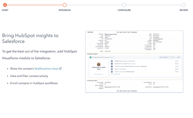Click the INTEGRATE step label
Image resolution: width=193 pixels, height=118 pixels.
(x=65, y=10)
